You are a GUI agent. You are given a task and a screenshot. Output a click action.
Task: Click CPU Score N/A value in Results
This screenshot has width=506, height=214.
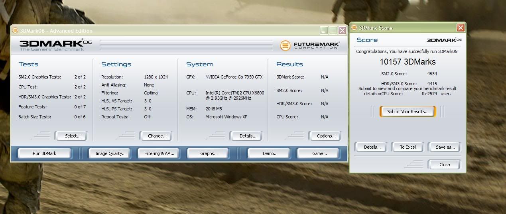pos(325,117)
